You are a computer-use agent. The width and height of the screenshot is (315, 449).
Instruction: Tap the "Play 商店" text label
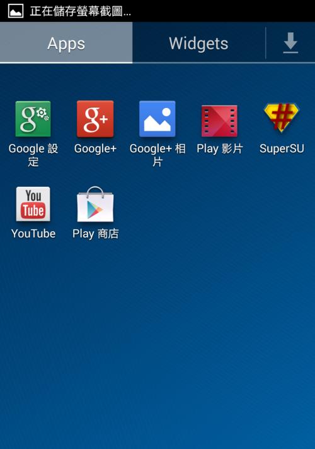click(x=95, y=234)
